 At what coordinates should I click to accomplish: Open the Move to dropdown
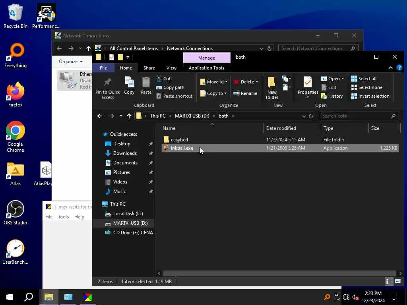[x=214, y=82]
